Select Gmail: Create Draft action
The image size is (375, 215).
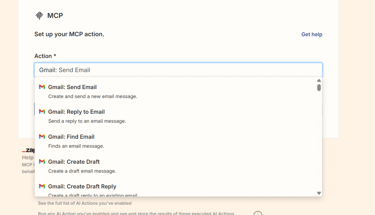click(74, 162)
